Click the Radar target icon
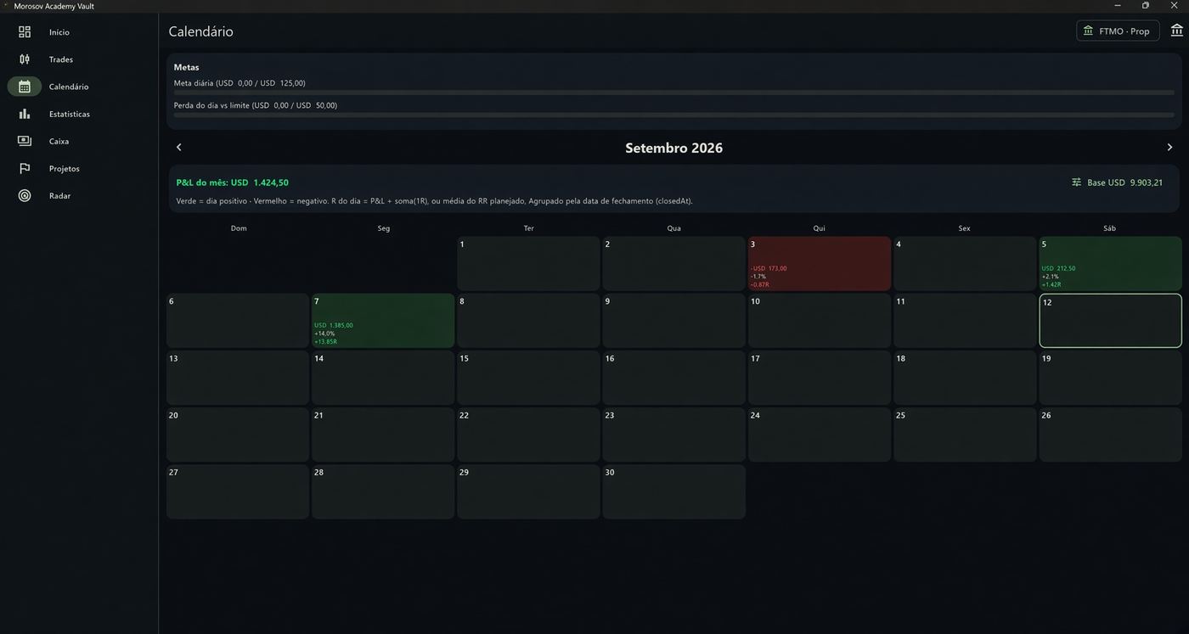1189x634 pixels. pos(25,195)
